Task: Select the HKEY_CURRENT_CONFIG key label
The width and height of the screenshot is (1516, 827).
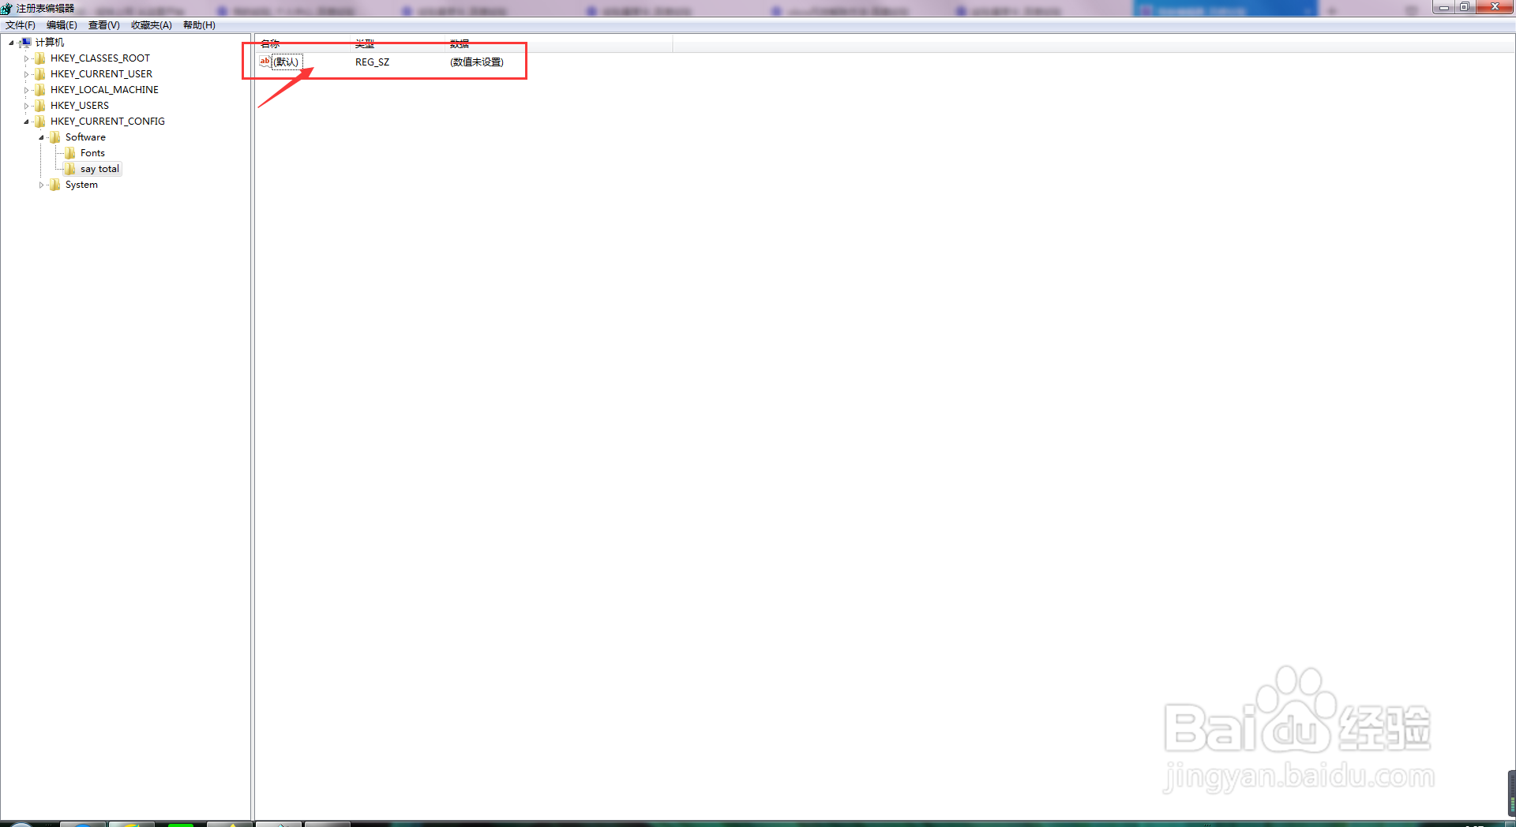Action: [x=107, y=122]
